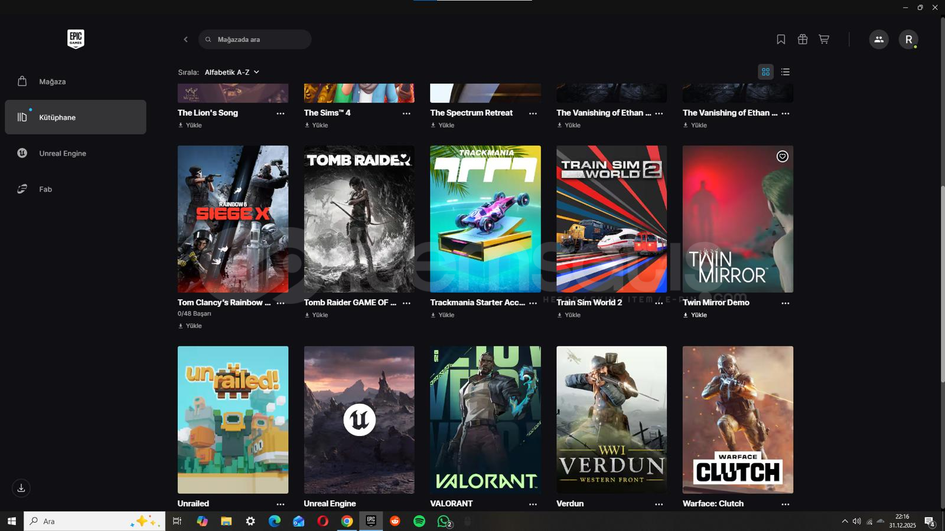Open WhatsApp from the taskbar

click(x=444, y=521)
